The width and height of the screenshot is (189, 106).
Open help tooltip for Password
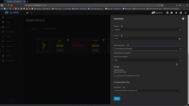click(121, 36)
